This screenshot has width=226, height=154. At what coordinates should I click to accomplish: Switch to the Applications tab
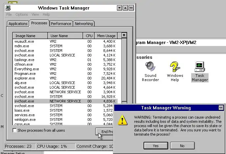click(x=18, y=24)
